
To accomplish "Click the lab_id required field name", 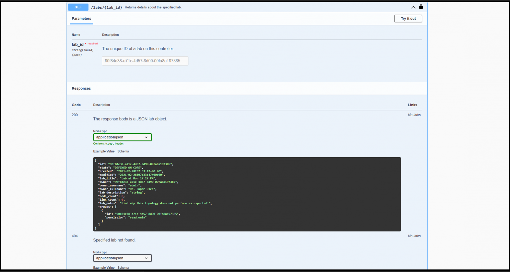I will click(x=77, y=44).
